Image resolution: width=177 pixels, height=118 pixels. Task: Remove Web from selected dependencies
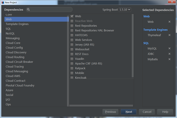click(x=169, y=22)
